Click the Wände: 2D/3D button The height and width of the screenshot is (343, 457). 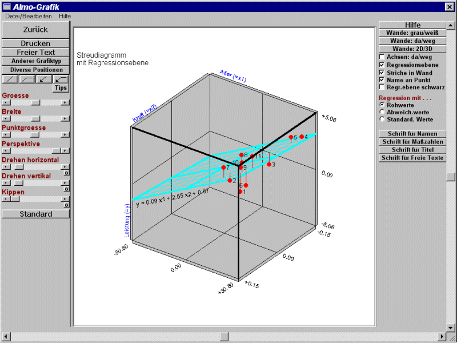412,49
